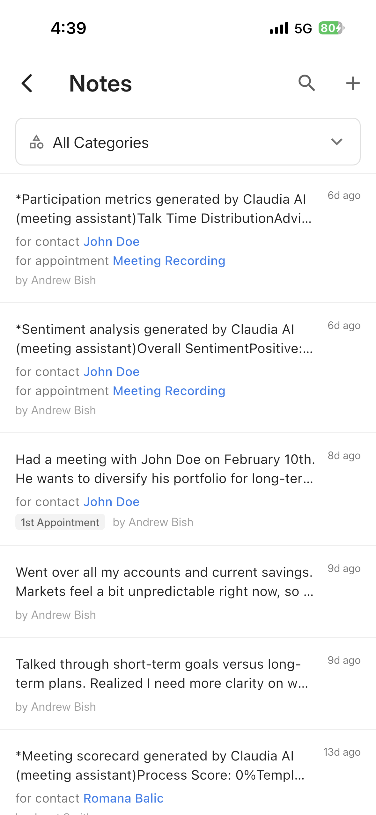The width and height of the screenshot is (376, 815).
Task: Tap the battery indicator in status bar
Action: (x=331, y=28)
